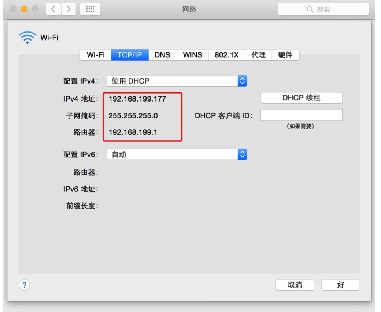Click the DHCP 客户端 ID input field
The image size is (381, 312).
300,115
